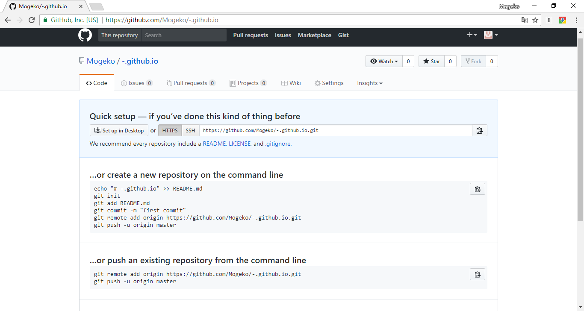
Task: Click into the repository search field
Action: point(184,35)
